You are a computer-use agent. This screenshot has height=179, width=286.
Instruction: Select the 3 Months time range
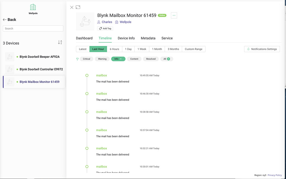click(x=173, y=49)
